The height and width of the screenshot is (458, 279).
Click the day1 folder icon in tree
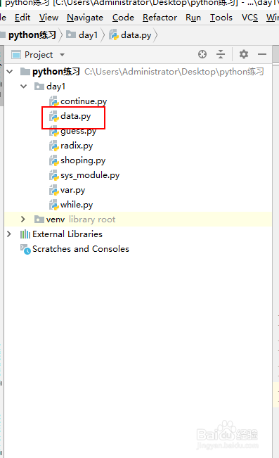[x=39, y=86]
